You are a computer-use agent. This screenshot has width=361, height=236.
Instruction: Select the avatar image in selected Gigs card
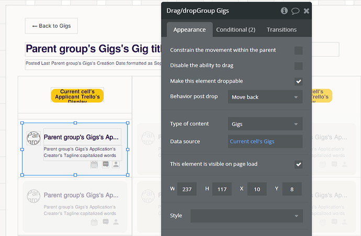coord(33,138)
